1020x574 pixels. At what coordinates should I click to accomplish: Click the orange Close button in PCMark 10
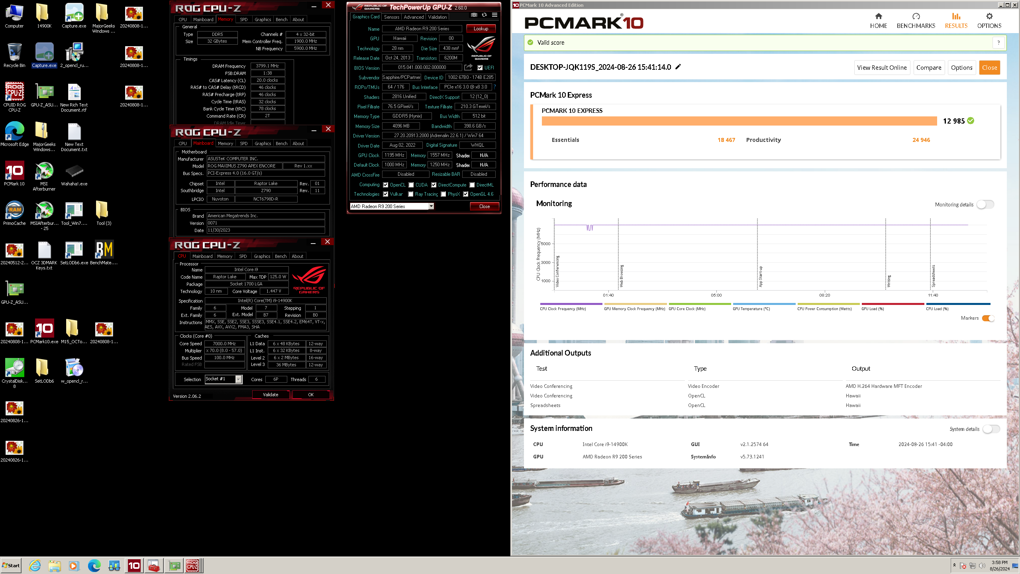[x=989, y=67]
